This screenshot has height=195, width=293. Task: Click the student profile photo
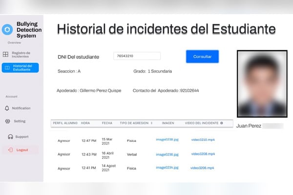pos(260,83)
